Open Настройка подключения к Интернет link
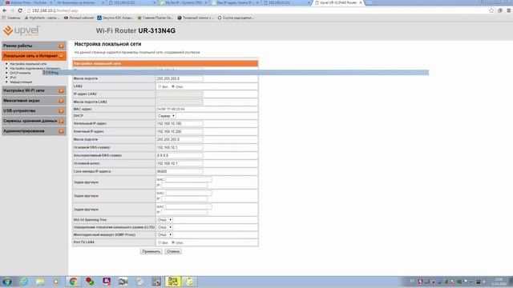The height and width of the screenshot is (288, 513). click(x=35, y=69)
